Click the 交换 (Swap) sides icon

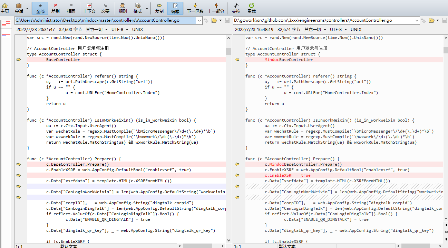pos(236,8)
